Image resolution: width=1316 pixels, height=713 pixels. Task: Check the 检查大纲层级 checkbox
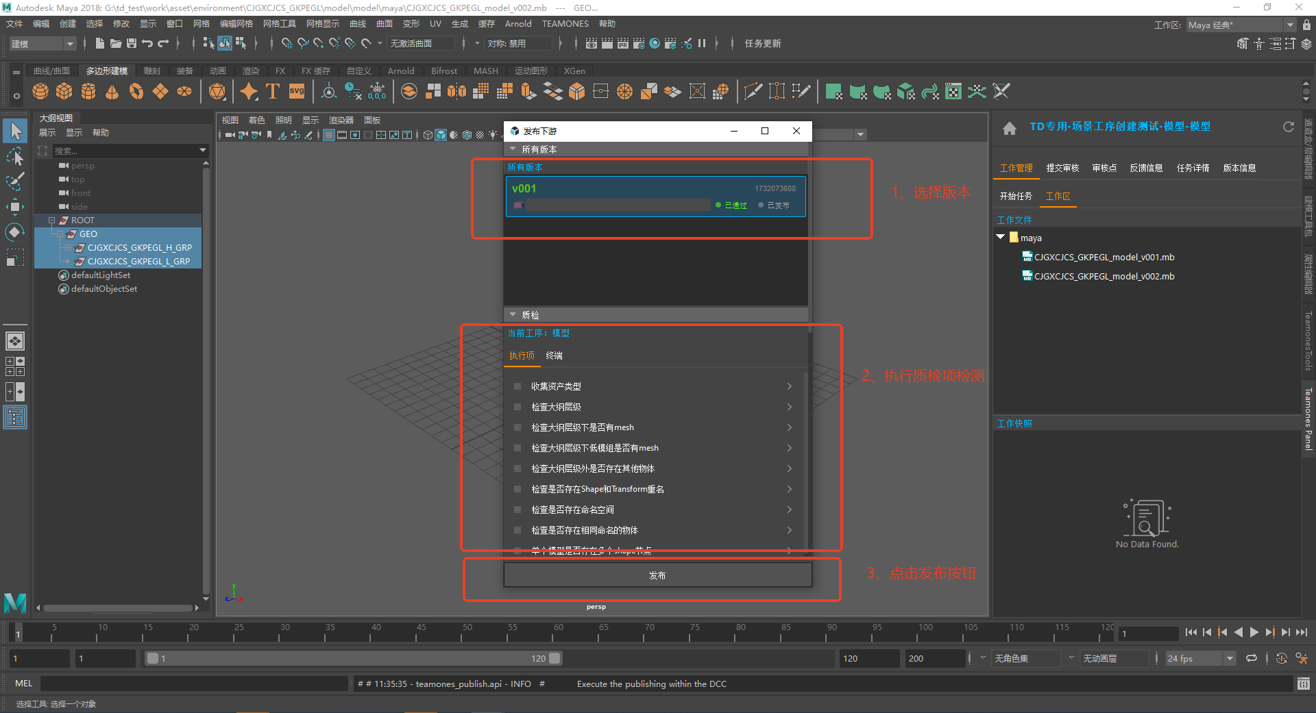[x=517, y=407]
